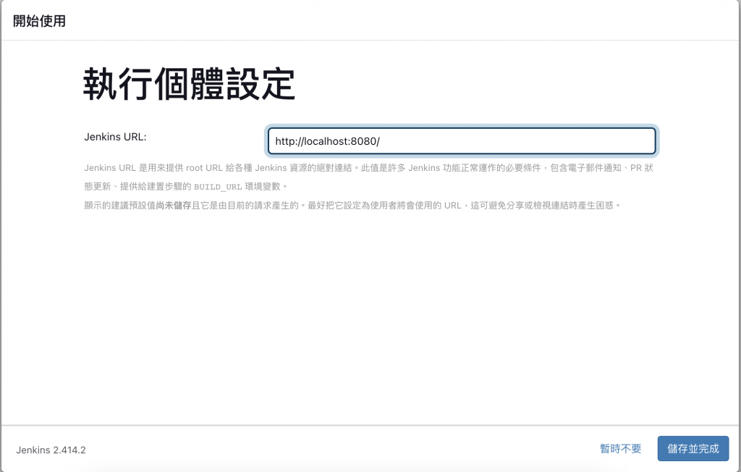Click the Jenkins URL: label
Image resolution: width=741 pixels, height=472 pixels.
(115, 137)
